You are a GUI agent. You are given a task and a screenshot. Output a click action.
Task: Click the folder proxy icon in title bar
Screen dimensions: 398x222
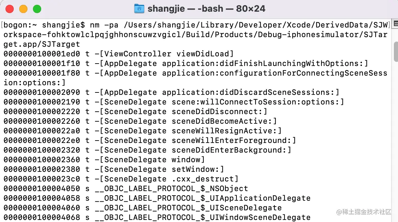[x=139, y=9]
